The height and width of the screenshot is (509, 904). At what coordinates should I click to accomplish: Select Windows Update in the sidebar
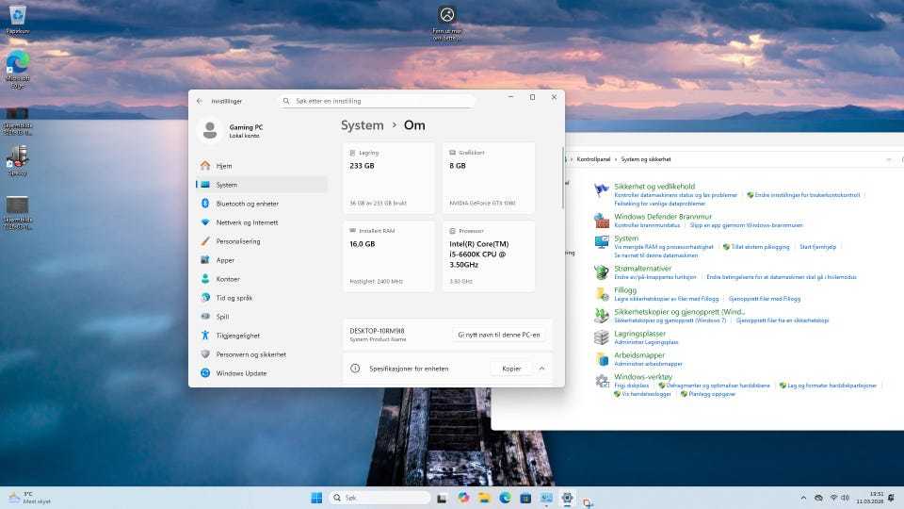pos(241,373)
